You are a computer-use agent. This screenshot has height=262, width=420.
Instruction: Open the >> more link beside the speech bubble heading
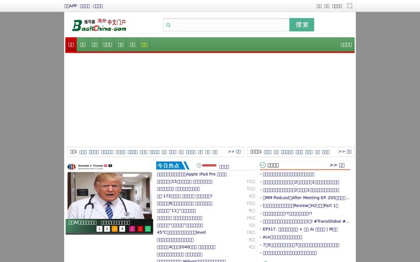337,165
